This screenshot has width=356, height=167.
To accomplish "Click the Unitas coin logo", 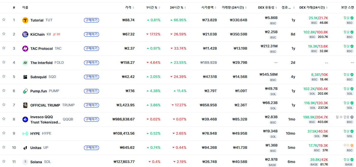I will click(x=25, y=148).
